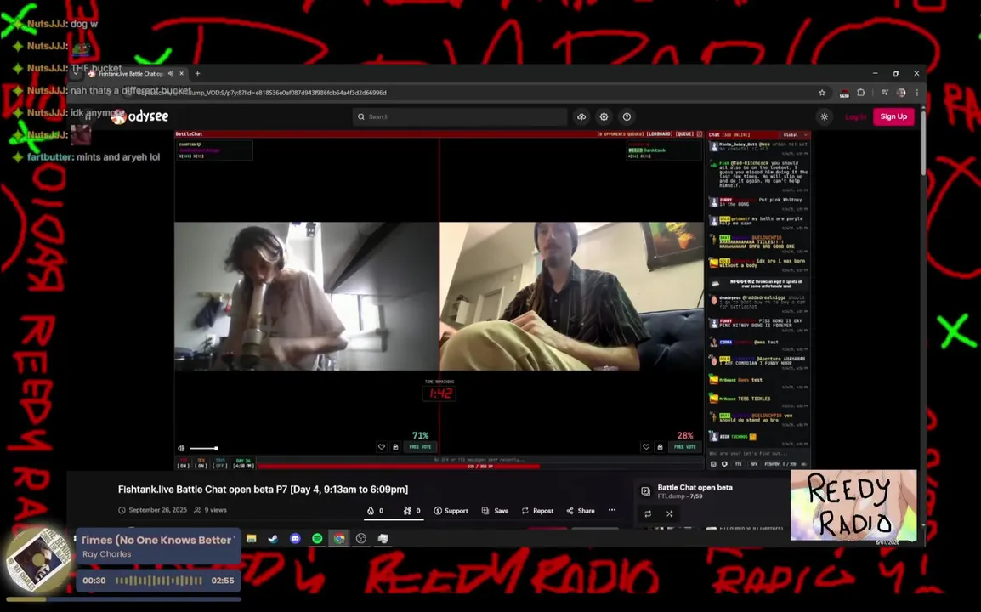The image size is (981, 612).
Task: Click the Chrome profile avatar
Action: tap(901, 93)
